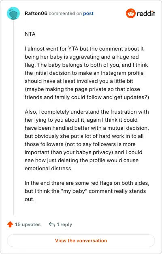Click the line "(maybe making the page private"
162x254 pixels.
[x=82, y=89]
